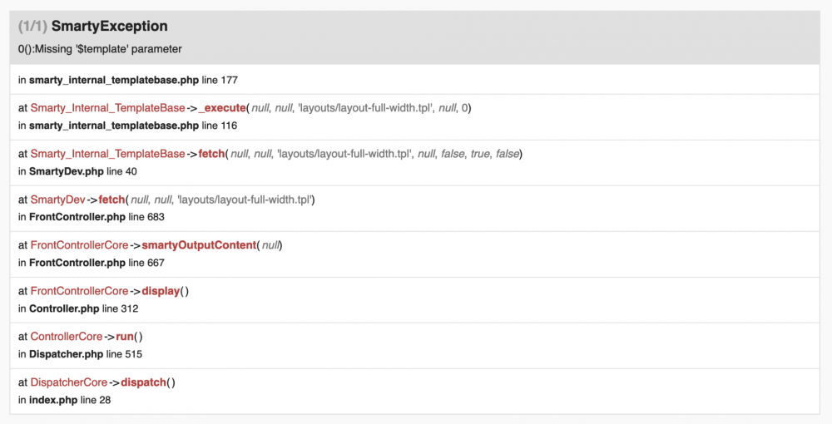832x424 pixels.
Task: Click "index.php line 28" text
Action: click(70, 400)
